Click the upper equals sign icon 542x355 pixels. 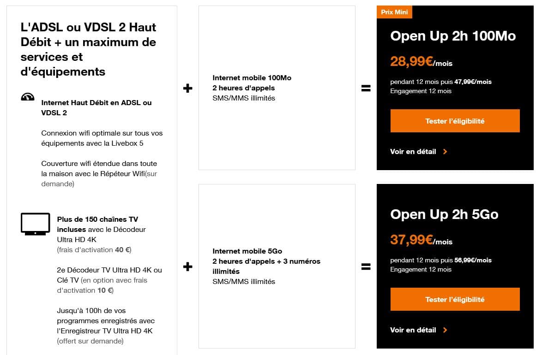click(x=366, y=89)
